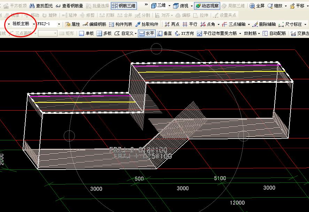309x212 pixels.
Task: Open the 自定义 dropdown arrow
Action: pos(136,33)
